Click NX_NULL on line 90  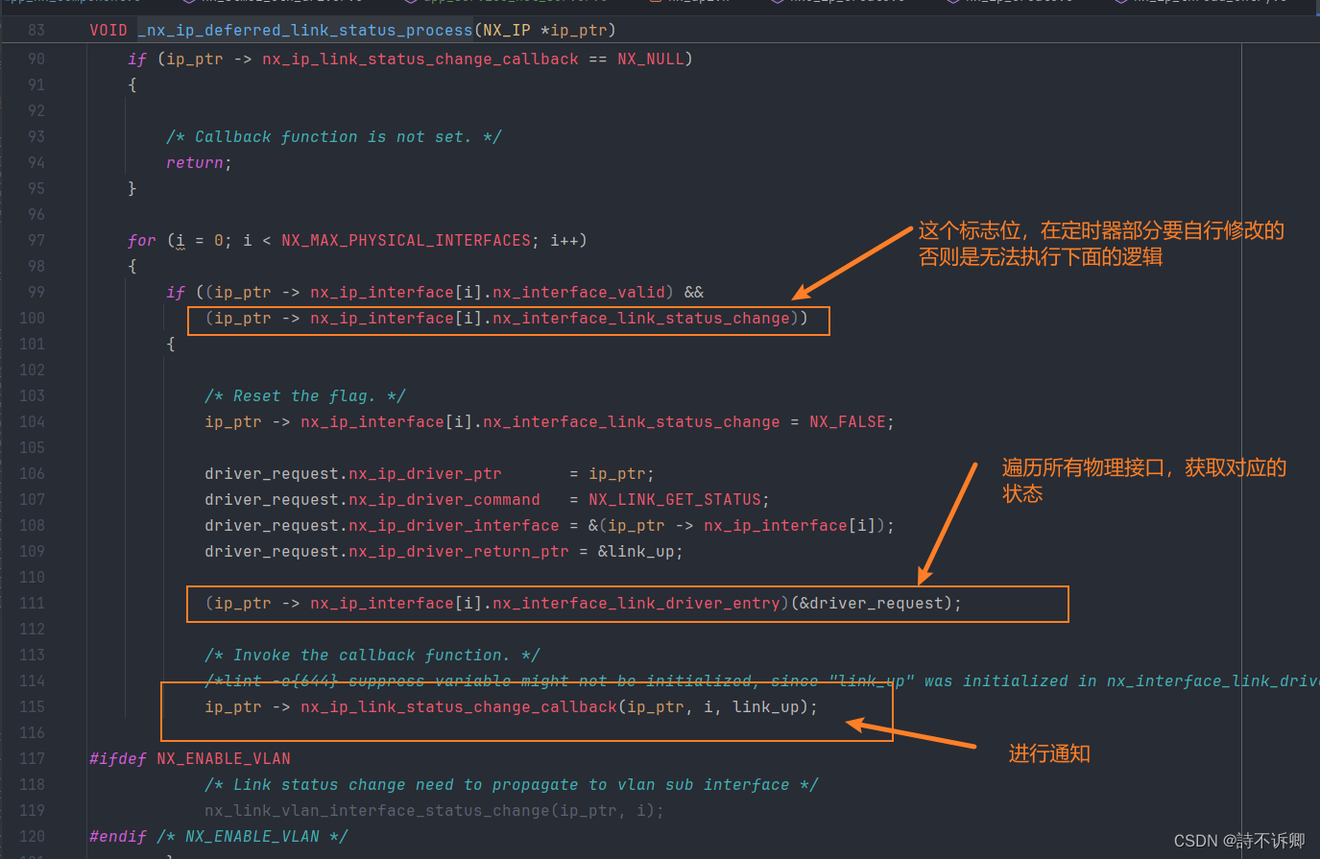click(650, 59)
